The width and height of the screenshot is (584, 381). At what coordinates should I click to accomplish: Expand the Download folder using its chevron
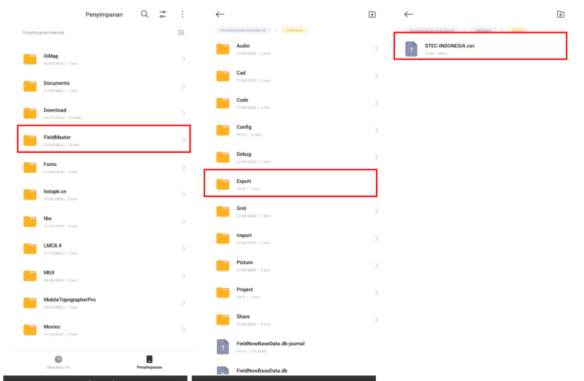[x=183, y=113]
